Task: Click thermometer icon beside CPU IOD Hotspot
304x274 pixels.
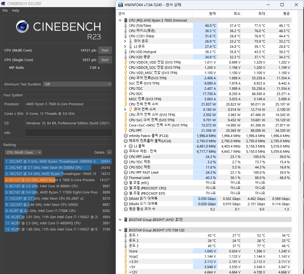Action: [125, 52]
